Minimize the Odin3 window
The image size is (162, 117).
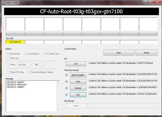tap(146, 2)
